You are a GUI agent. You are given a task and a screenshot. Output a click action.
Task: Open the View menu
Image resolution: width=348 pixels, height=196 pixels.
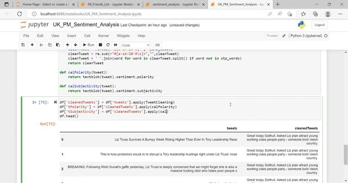(x=55, y=36)
